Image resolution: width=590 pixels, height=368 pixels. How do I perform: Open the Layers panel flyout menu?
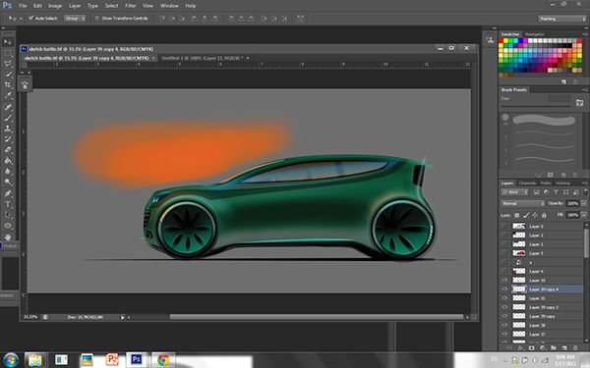[x=584, y=184]
